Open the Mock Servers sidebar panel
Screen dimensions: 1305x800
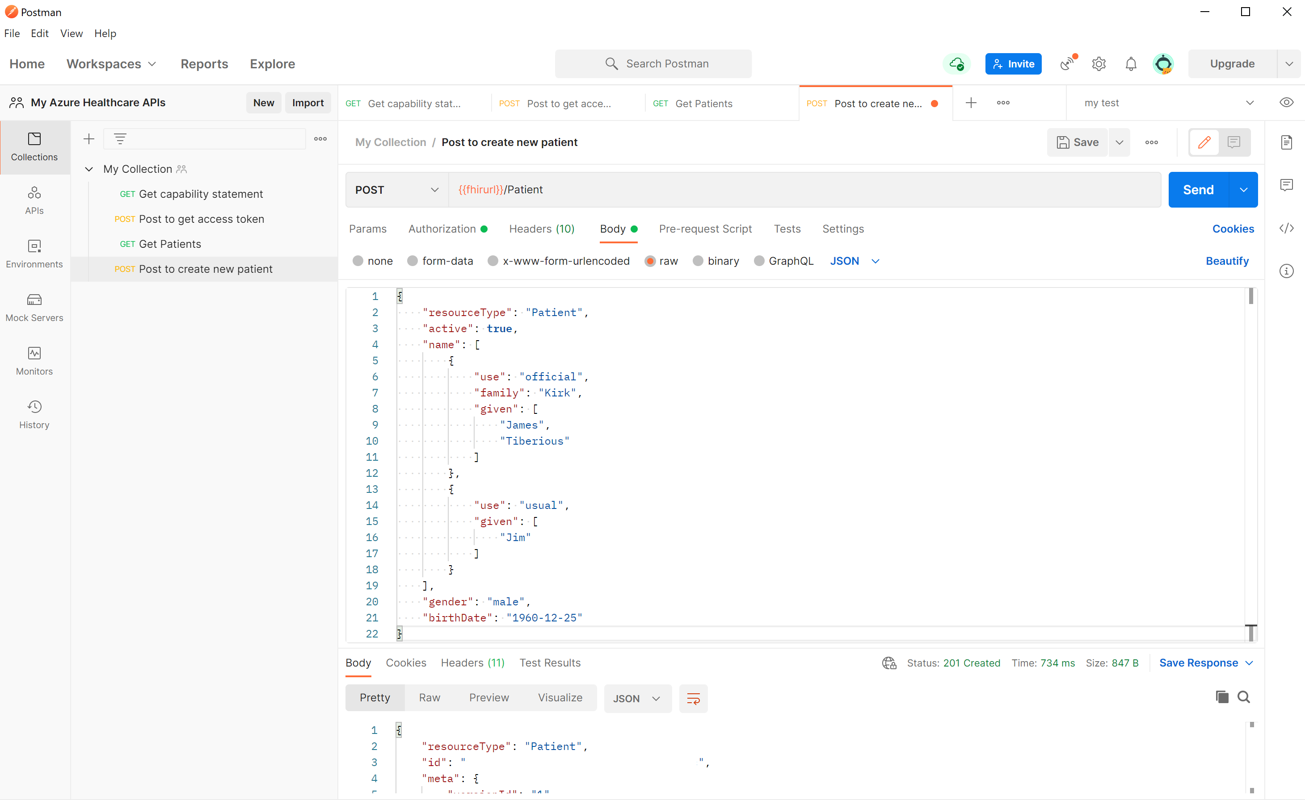point(34,308)
